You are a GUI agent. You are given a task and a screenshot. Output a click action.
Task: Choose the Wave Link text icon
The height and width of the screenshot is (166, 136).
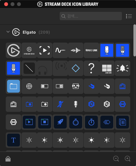pos(91,50)
